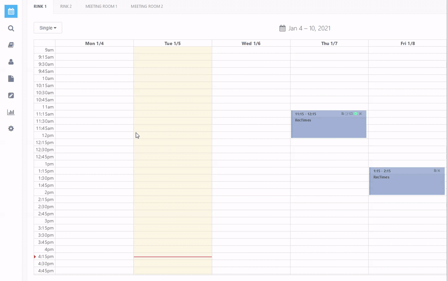
Task: Expand the Single view dropdown
Action: tap(48, 28)
